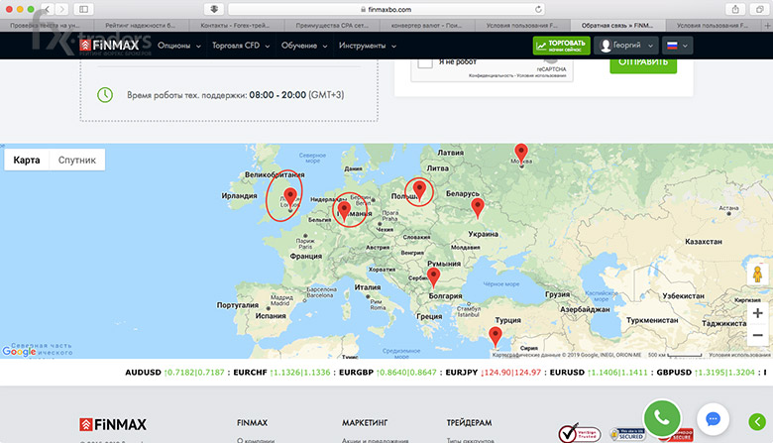The image size is (773, 443).
Task: Expand the Инструменты menu
Action: click(x=368, y=46)
